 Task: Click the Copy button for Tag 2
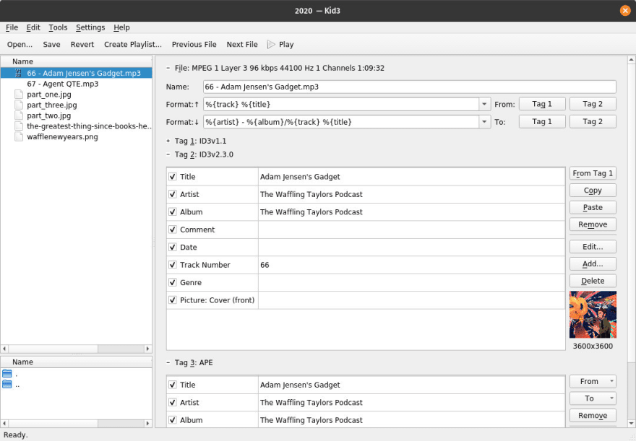593,191
